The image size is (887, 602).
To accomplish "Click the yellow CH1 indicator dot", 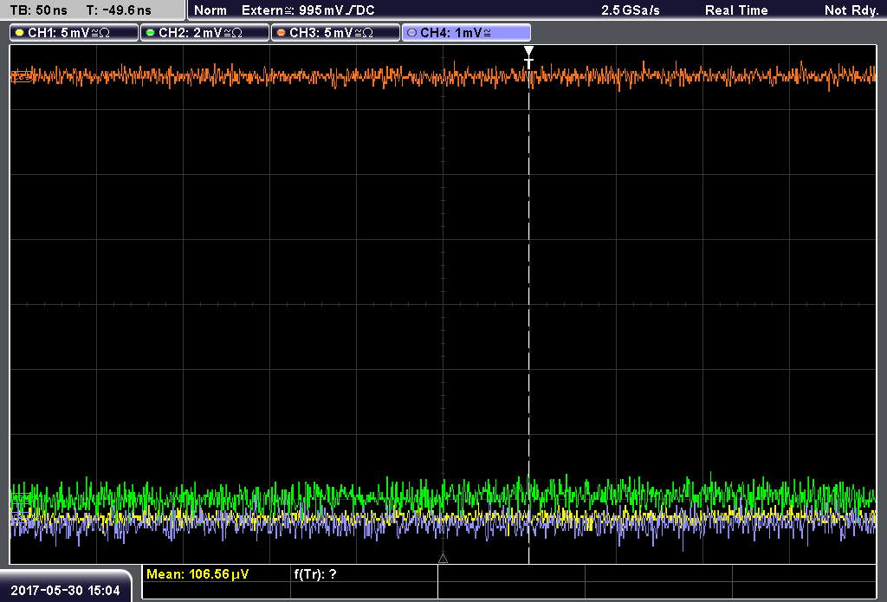I will (20, 33).
